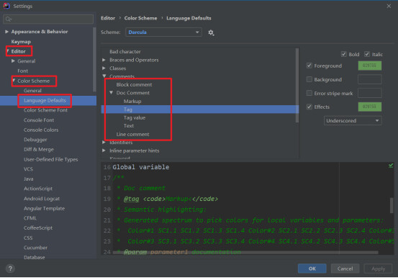Image resolution: width=398 pixels, height=278 pixels.
Task: Select Bad character attribute
Action: (125, 52)
